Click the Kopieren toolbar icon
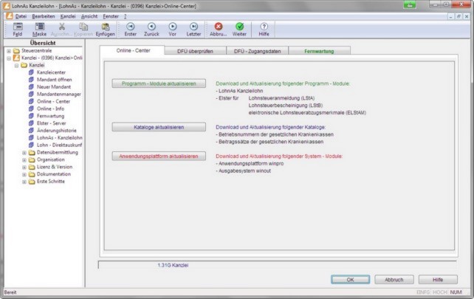 (83, 30)
